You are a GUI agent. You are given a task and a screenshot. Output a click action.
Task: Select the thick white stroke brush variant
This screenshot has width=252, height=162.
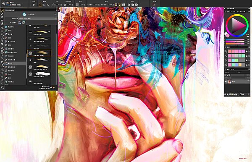[x=39, y=74]
